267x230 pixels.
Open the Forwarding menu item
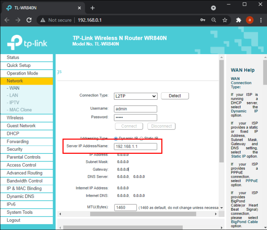(27, 141)
